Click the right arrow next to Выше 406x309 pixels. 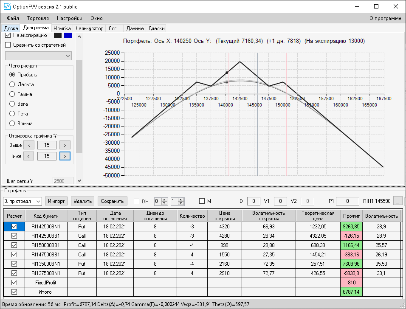pos(65,145)
